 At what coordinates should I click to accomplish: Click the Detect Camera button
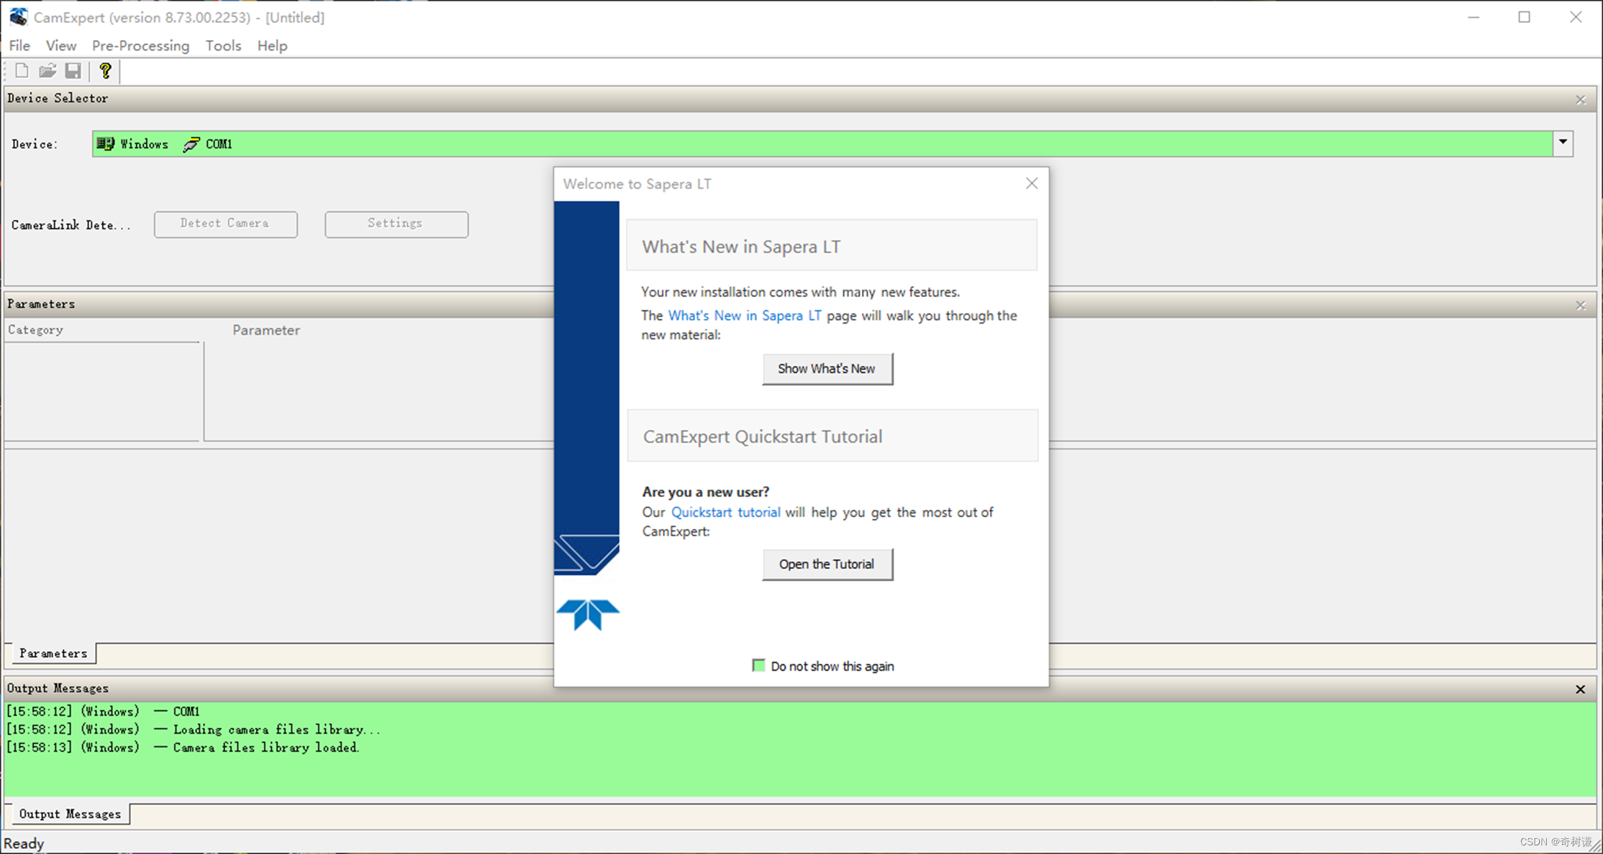click(225, 224)
